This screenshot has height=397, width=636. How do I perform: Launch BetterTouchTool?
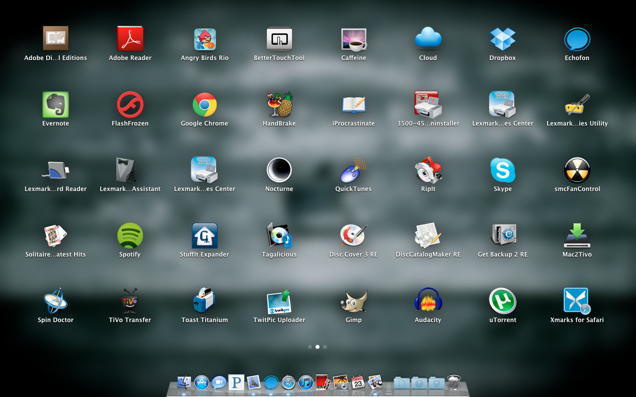tap(279, 39)
